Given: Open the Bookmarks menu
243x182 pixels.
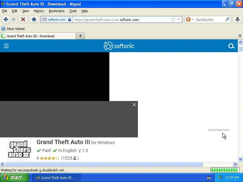Looking at the screenshot, I should 57,11.
